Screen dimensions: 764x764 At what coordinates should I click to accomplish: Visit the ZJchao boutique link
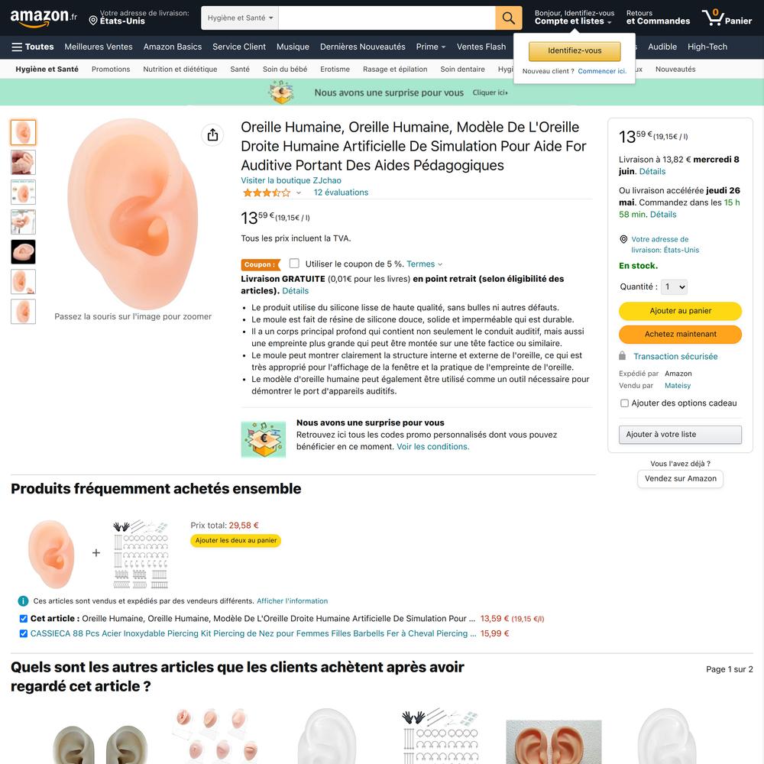(291, 180)
